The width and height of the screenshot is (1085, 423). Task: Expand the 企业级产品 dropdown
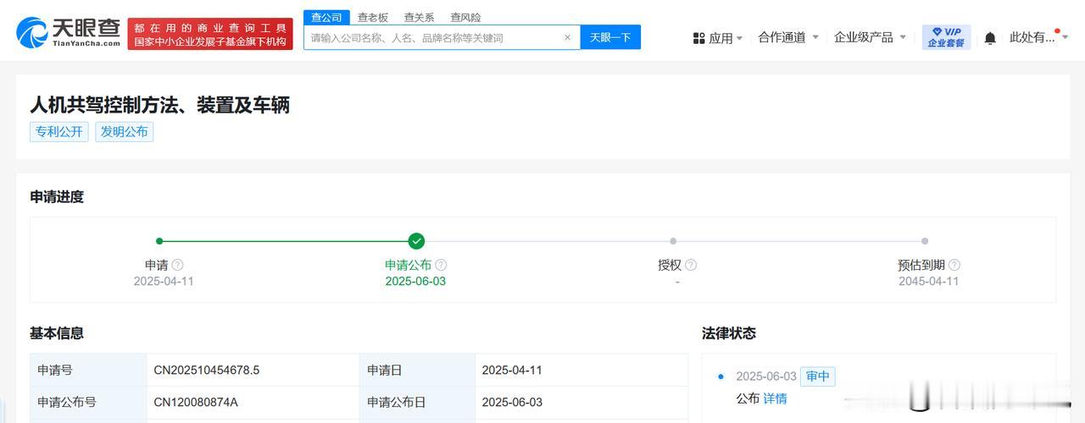point(903,37)
